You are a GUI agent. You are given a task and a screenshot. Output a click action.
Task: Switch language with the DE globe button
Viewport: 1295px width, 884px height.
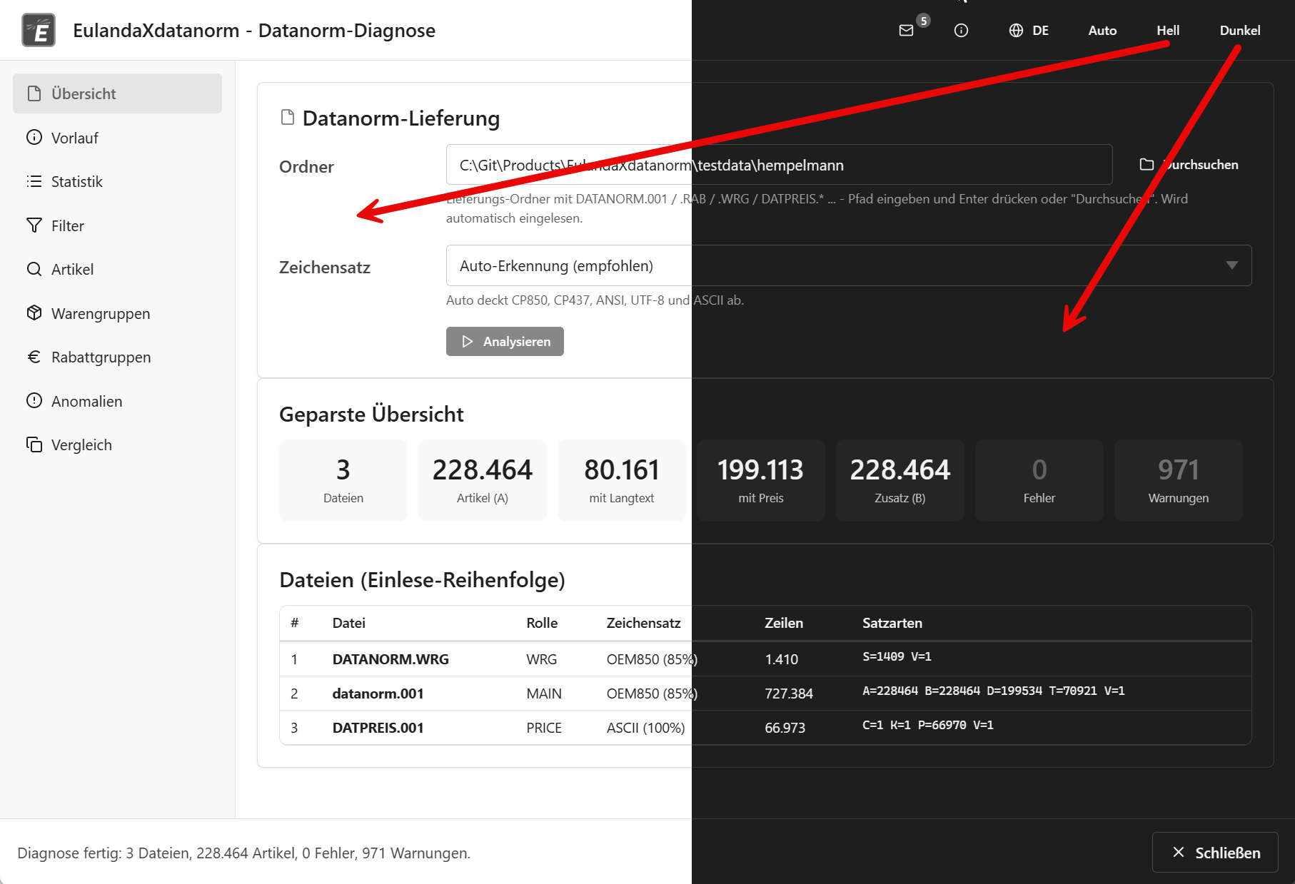click(1029, 30)
